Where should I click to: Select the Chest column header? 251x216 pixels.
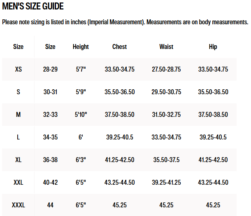[120, 47]
